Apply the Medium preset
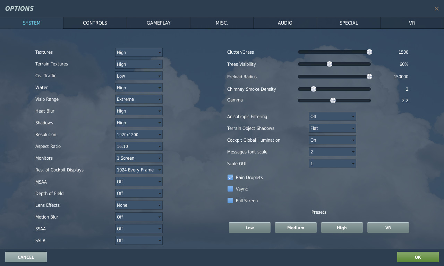This screenshot has height=266, width=444. click(x=296, y=228)
